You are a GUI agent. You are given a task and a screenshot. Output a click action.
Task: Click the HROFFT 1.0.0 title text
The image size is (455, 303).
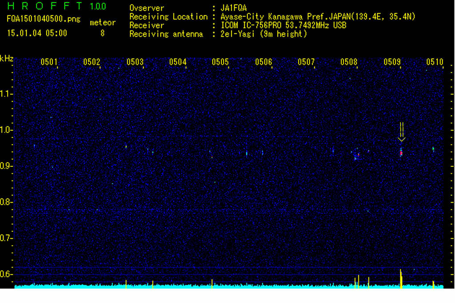56,6
